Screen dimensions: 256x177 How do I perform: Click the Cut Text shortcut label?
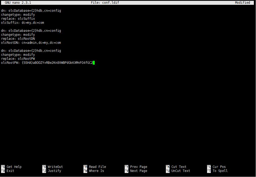tap(179, 167)
